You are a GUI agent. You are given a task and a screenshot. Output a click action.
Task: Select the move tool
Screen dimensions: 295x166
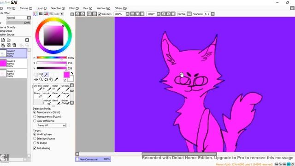(x=36, y=80)
